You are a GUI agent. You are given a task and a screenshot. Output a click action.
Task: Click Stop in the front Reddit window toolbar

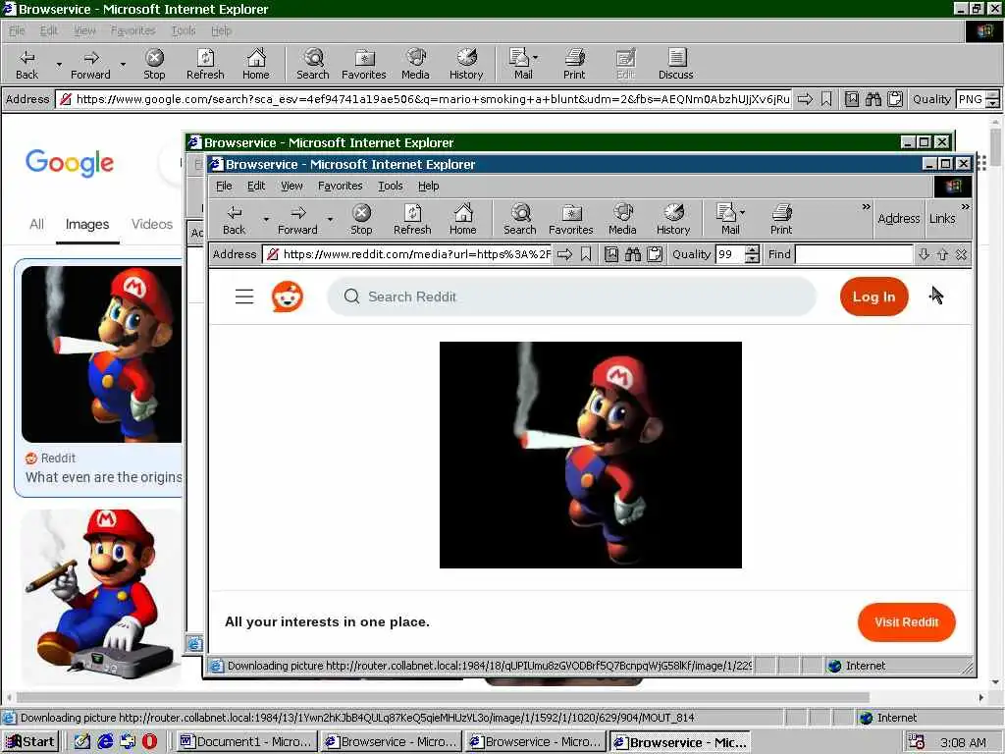point(361,219)
